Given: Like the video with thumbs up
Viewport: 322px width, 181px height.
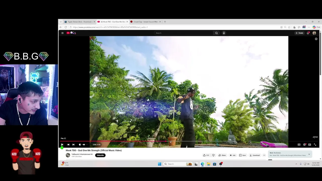Looking at the screenshot, I should 206,155.
